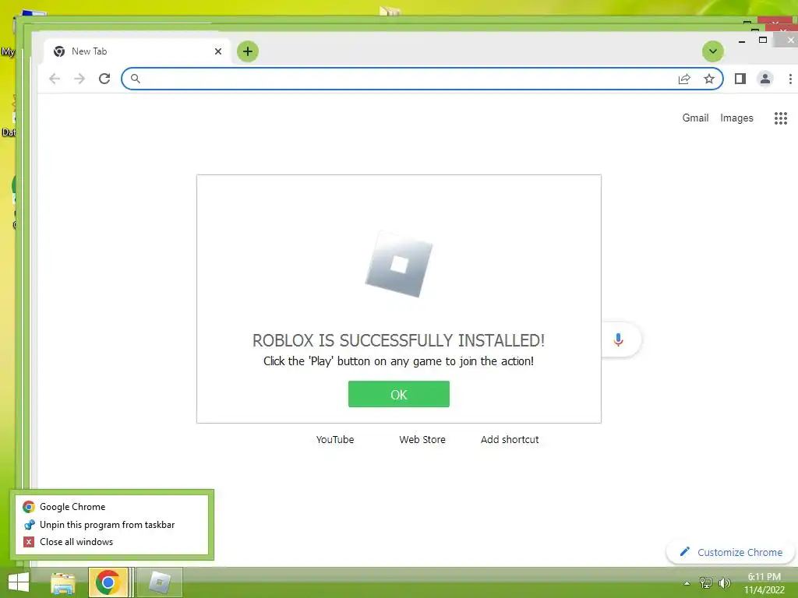Open the Images link

(x=736, y=118)
